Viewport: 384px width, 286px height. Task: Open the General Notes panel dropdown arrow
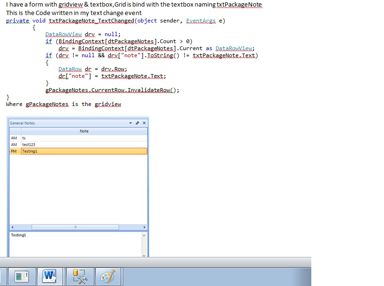130,123
